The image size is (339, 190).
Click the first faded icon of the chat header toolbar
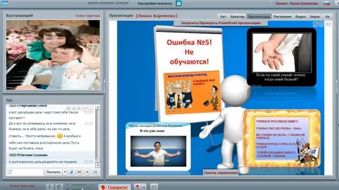pos(68,108)
